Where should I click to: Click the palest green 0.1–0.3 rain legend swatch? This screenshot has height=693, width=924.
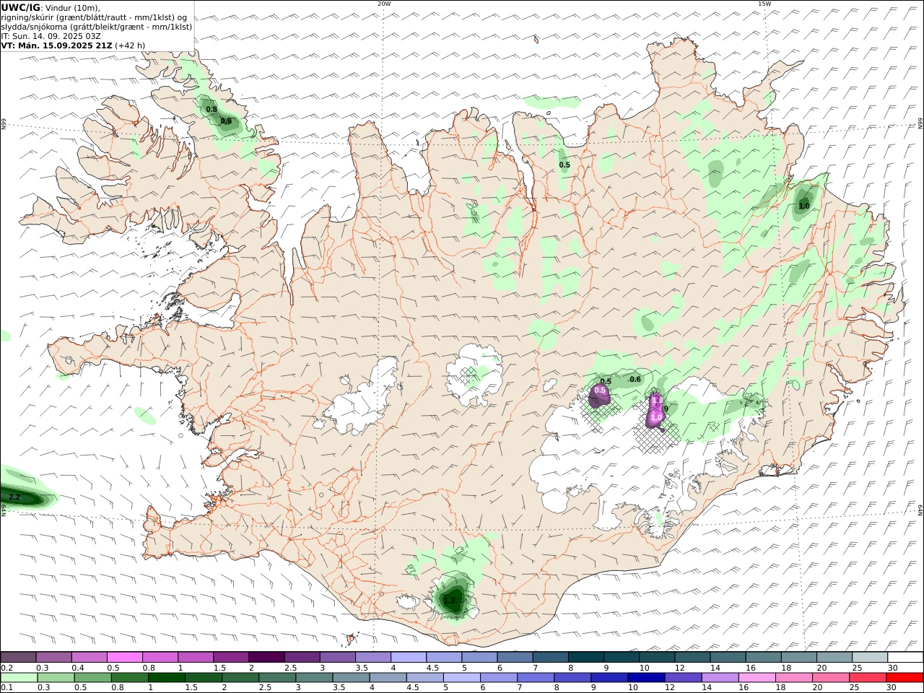(19, 678)
